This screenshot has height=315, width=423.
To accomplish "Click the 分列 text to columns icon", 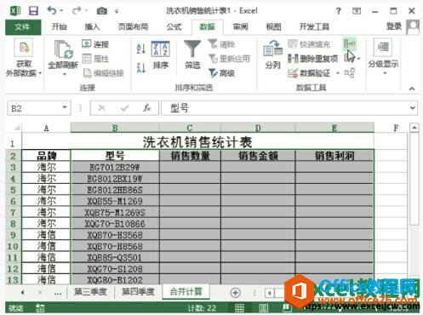I will (272, 54).
